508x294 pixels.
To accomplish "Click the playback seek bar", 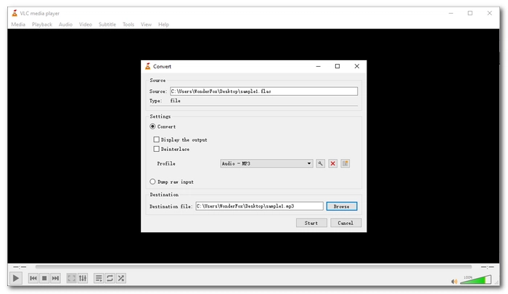I will coord(253,266).
